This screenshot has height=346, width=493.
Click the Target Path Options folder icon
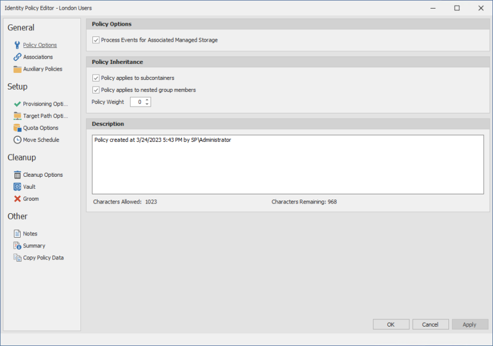pyautogui.click(x=17, y=116)
